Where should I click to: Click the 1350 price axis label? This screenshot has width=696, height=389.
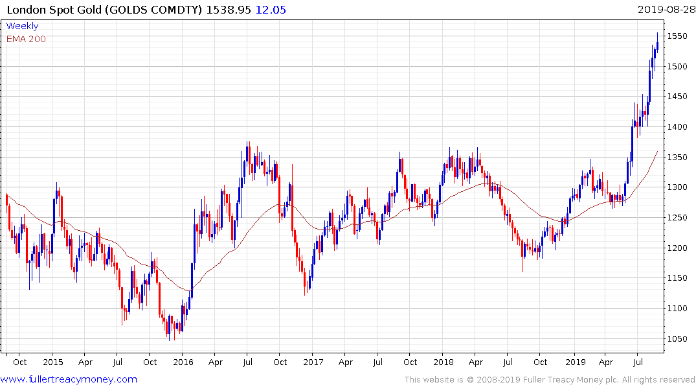point(677,157)
